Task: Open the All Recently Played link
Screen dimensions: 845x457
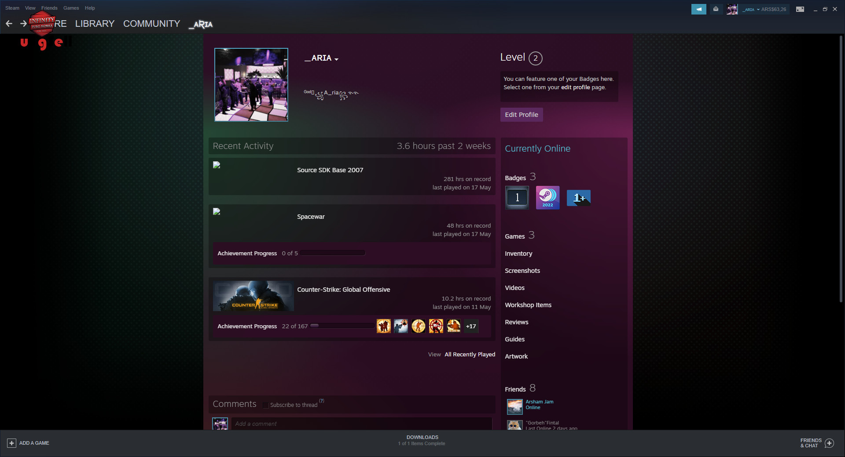Action: pyautogui.click(x=470, y=355)
